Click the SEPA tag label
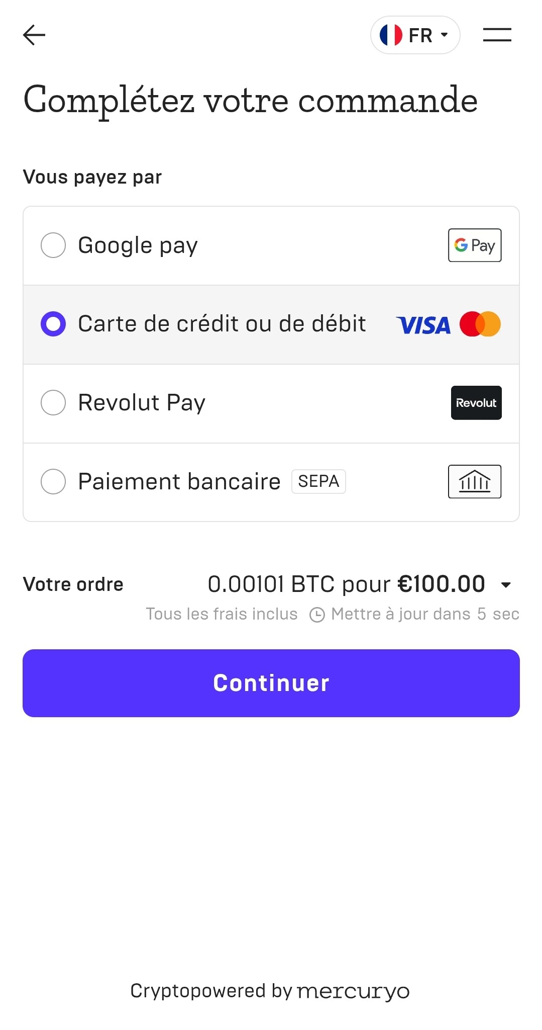Image resolution: width=542 pixels, height=1030 pixels. click(x=318, y=482)
